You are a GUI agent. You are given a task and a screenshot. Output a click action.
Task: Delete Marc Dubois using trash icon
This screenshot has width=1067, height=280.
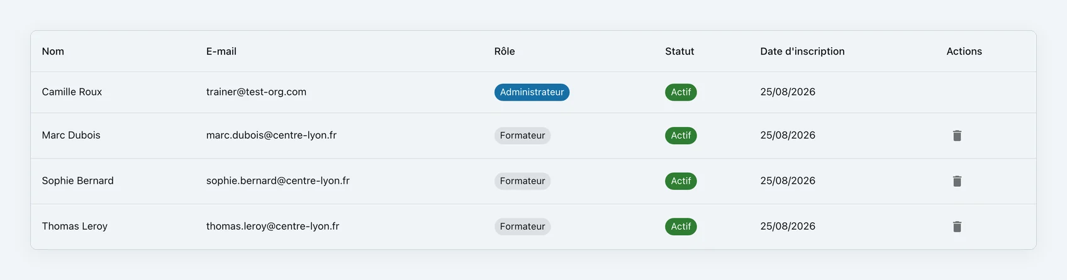957,135
